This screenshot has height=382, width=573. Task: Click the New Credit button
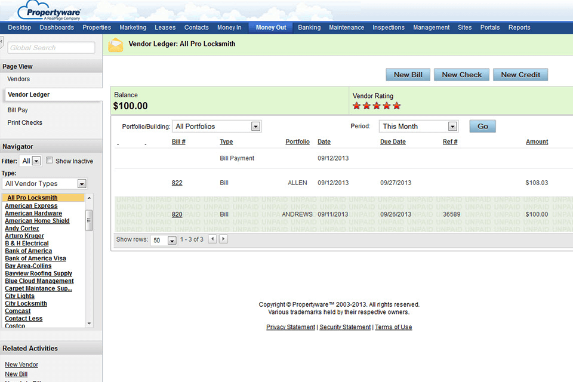coord(520,75)
